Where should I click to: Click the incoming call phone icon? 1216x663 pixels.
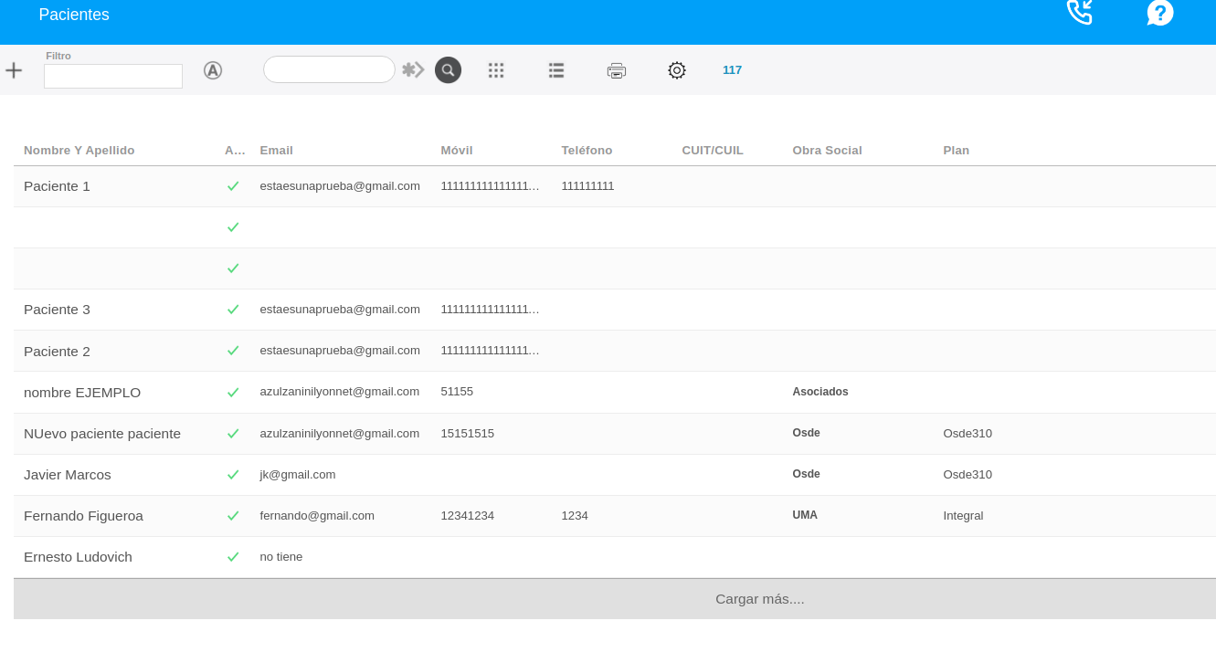(x=1080, y=13)
